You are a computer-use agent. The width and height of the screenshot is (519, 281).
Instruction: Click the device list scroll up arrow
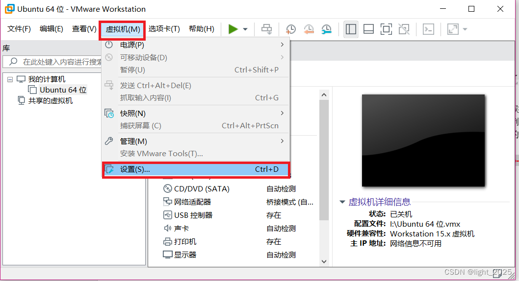click(324, 95)
